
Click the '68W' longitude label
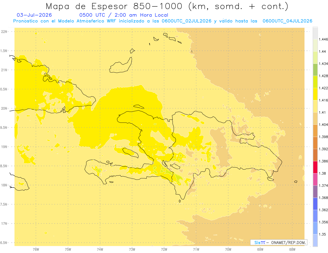click(292, 249)
